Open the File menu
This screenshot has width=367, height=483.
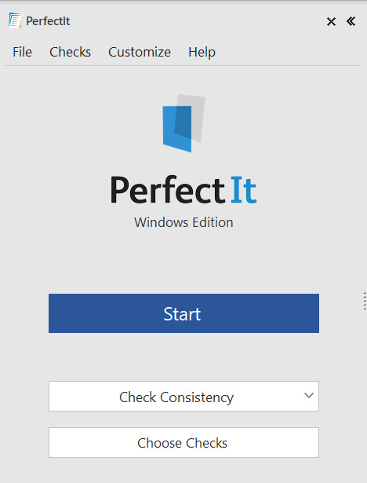[22, 52]
